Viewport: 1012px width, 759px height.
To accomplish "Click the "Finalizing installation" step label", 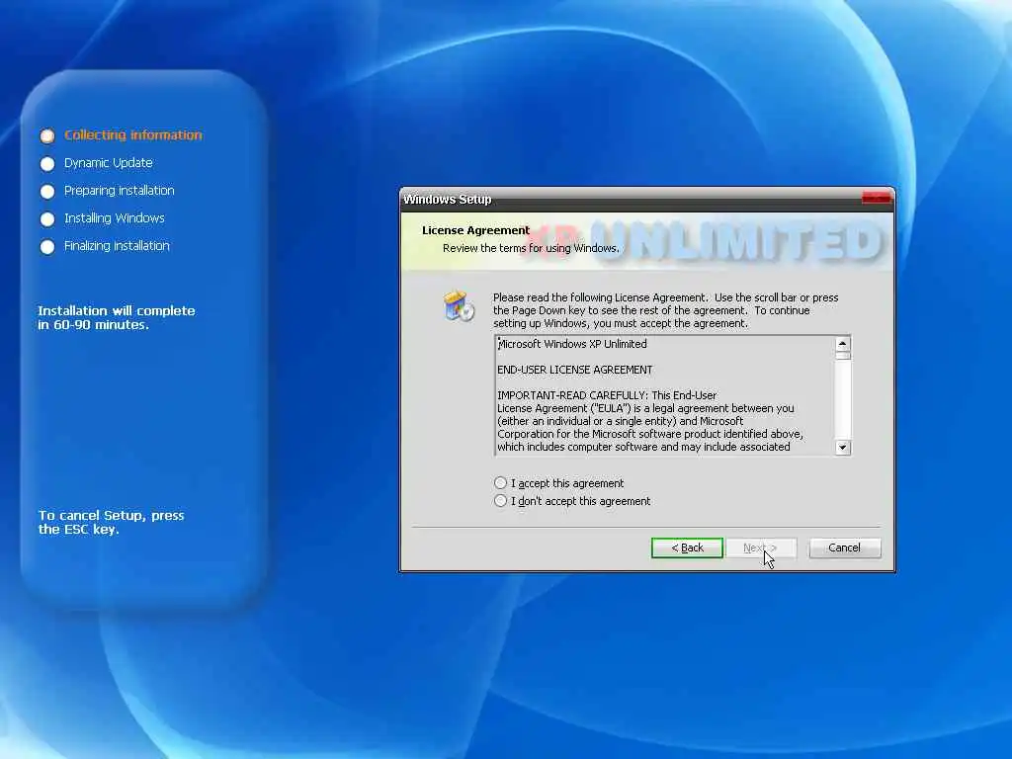I will coord(117,246).
